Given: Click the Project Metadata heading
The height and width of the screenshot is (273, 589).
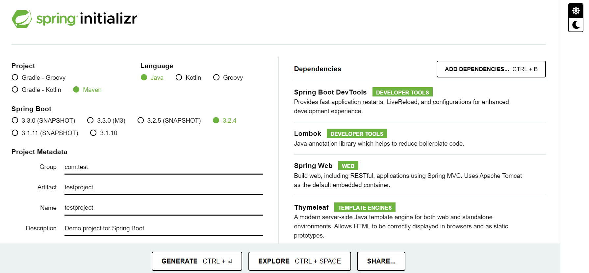Looking at the screenshot, I should 39,152.
